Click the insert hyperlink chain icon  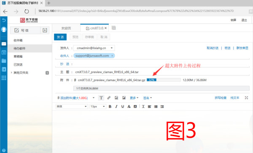click(109, 98)
